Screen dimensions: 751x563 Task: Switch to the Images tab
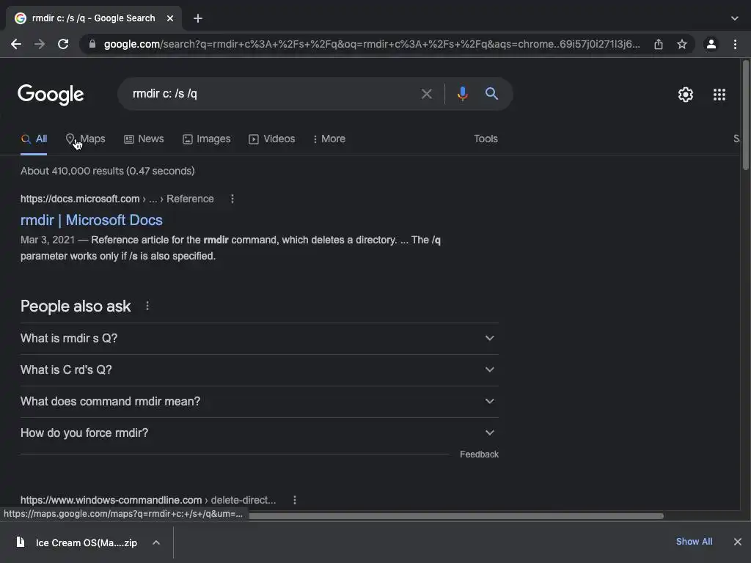point(206,139)
